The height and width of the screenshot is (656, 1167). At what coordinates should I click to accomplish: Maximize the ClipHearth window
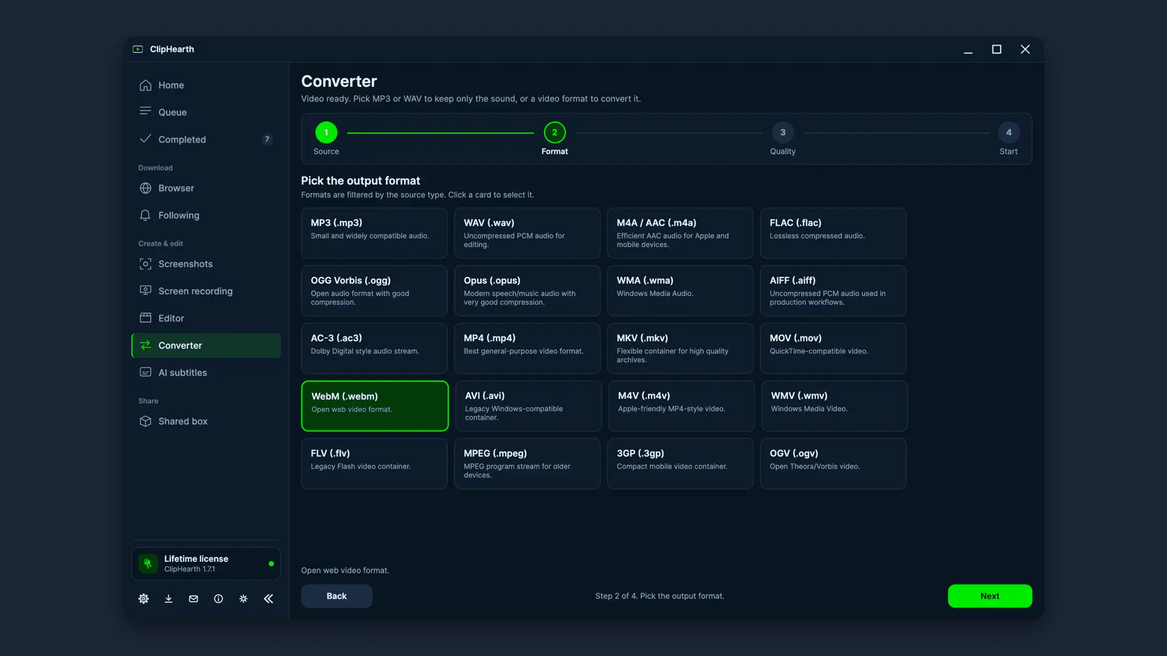996,49
